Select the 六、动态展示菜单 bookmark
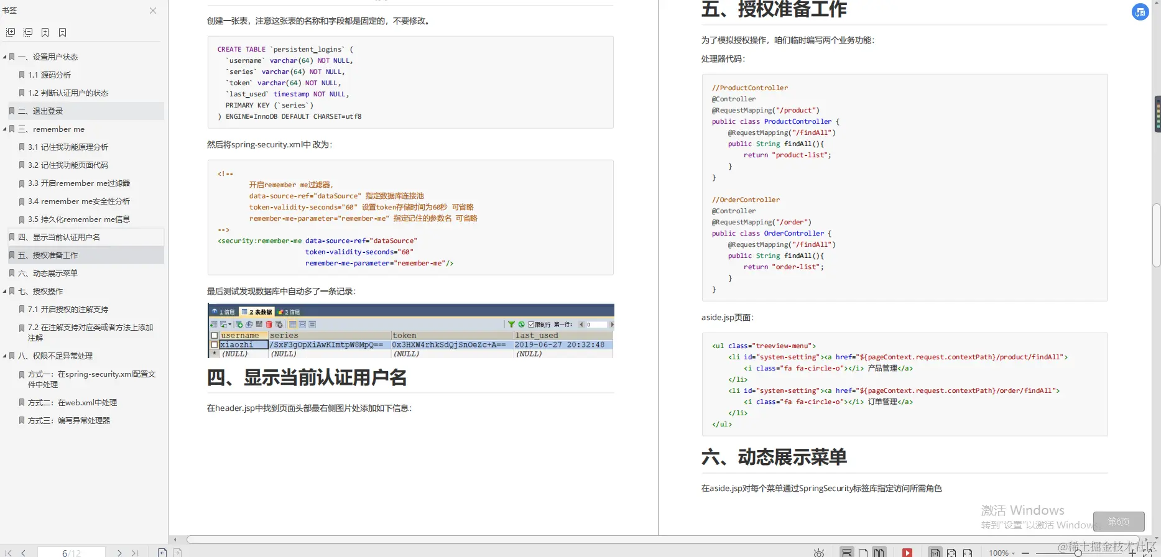The height and width of the screenshot is (557, 1161). 48,273
